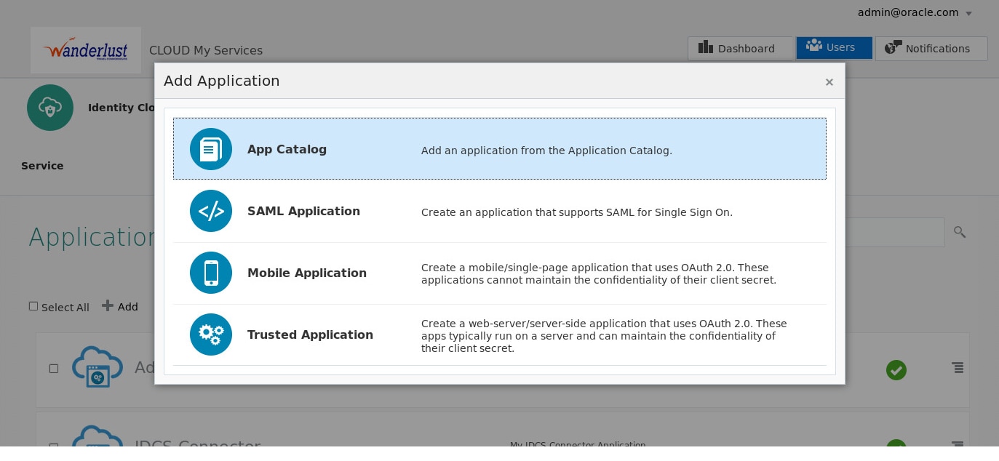Viewport: 999px width, 461px height.
Task: Click the applications search input field
Action: [x=894, y=232]
